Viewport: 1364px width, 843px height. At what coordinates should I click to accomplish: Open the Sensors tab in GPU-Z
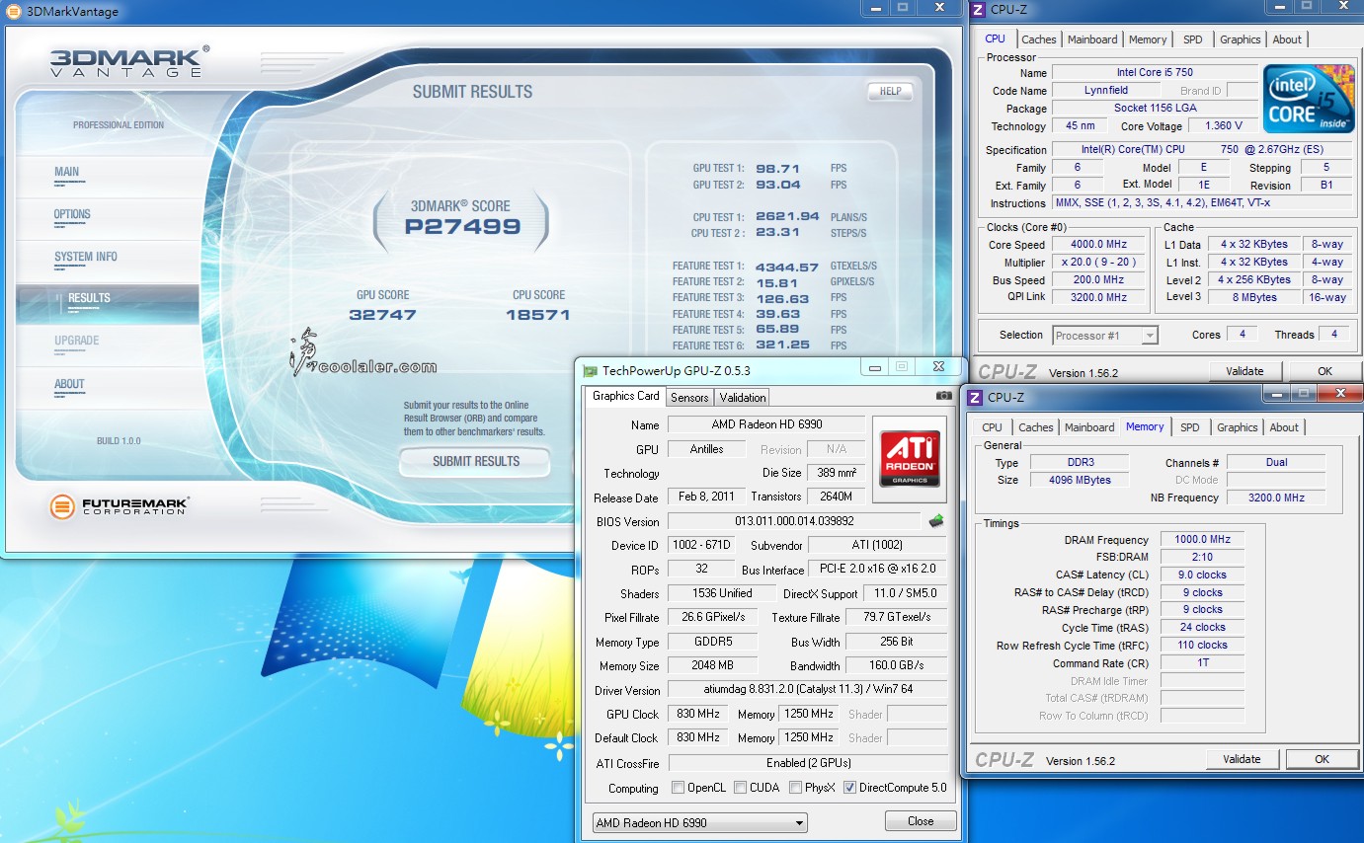coord(689,397)
